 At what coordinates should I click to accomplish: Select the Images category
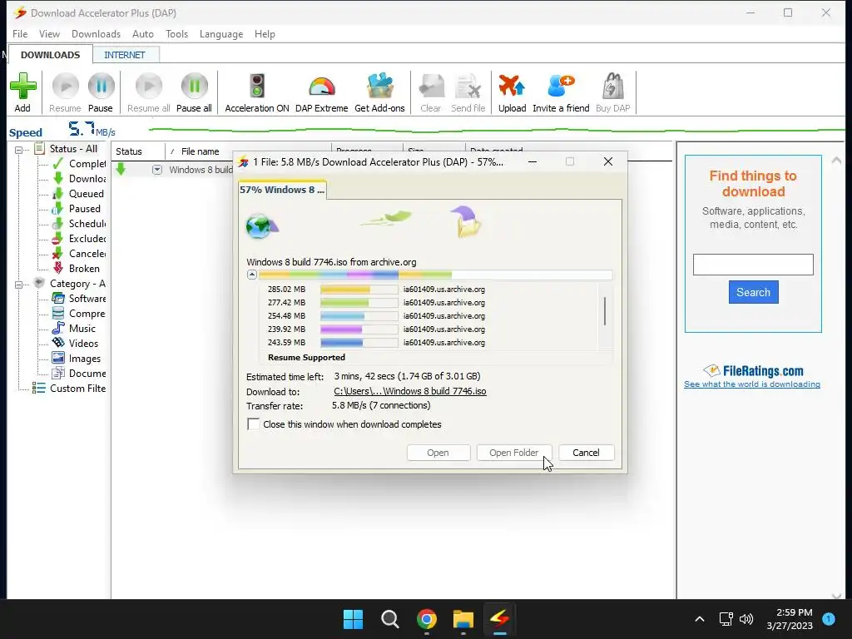coord(77,359)
